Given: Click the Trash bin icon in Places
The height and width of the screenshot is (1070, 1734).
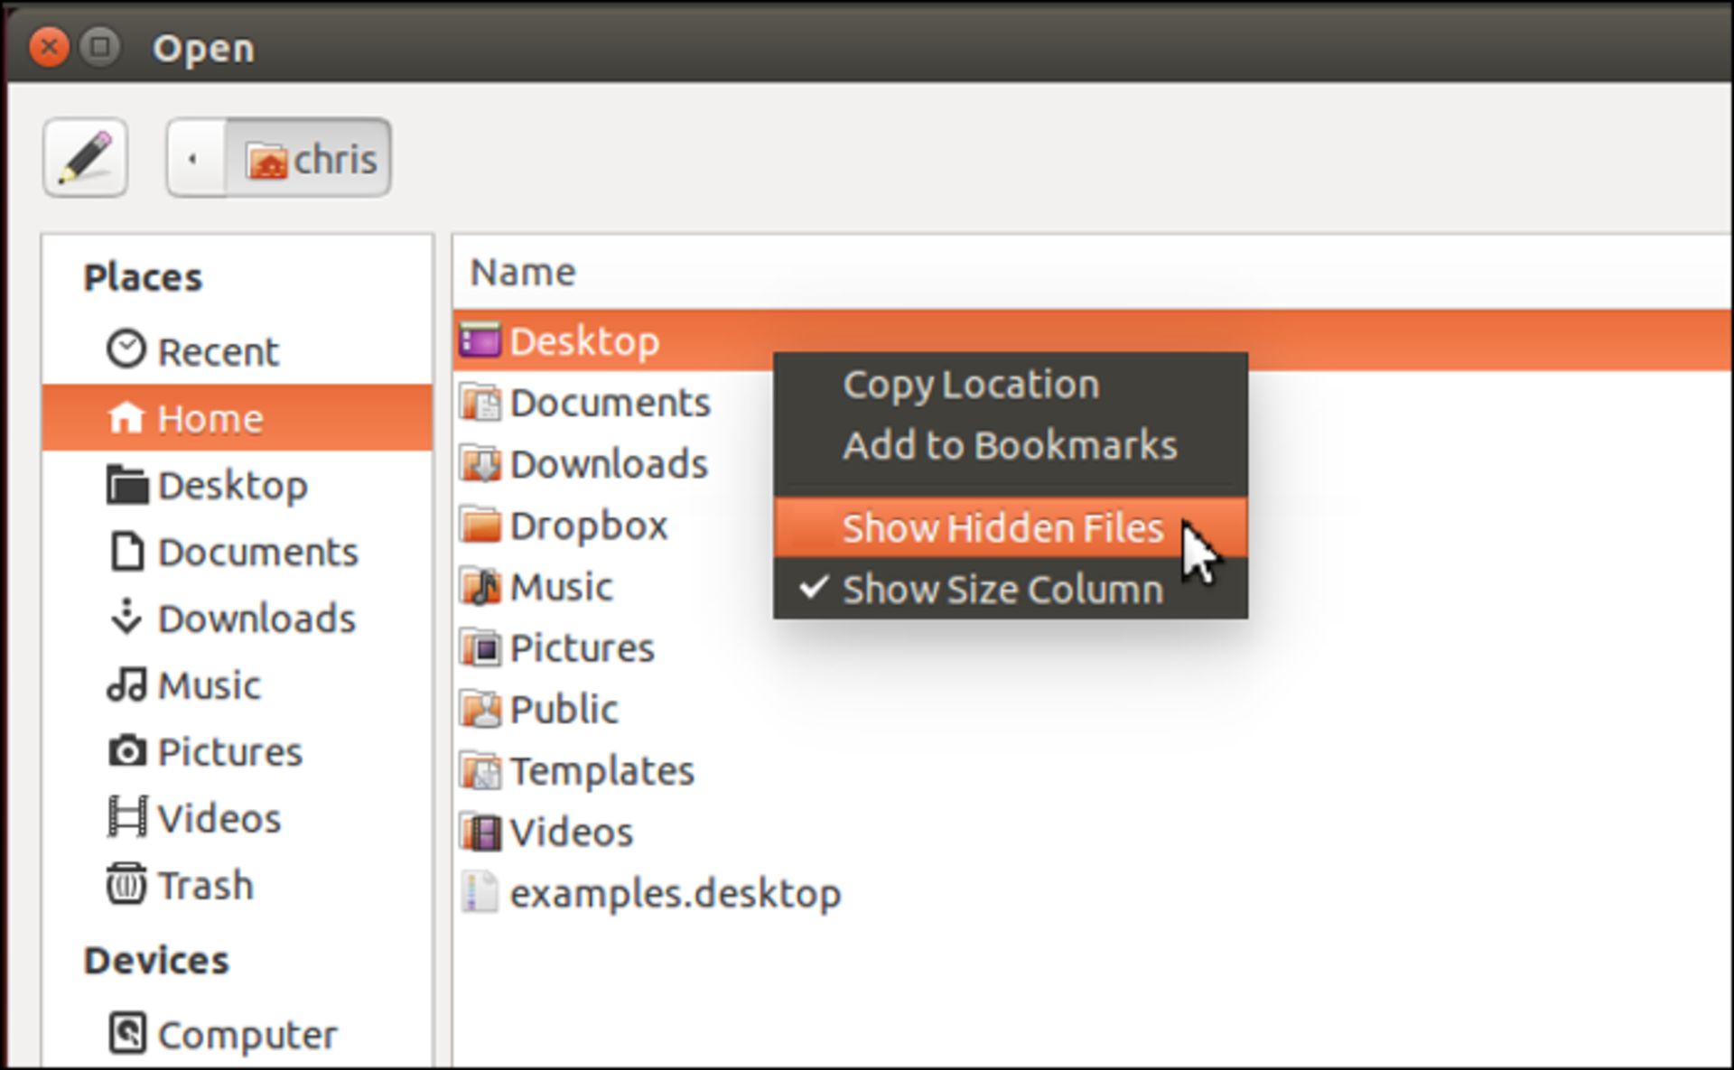Looking at the screenshot, I should (126, 885).
